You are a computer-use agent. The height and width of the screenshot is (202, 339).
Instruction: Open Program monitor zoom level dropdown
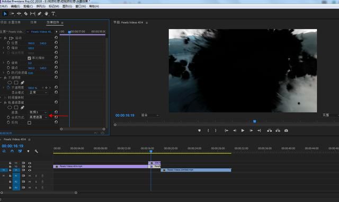coord(150,115)
